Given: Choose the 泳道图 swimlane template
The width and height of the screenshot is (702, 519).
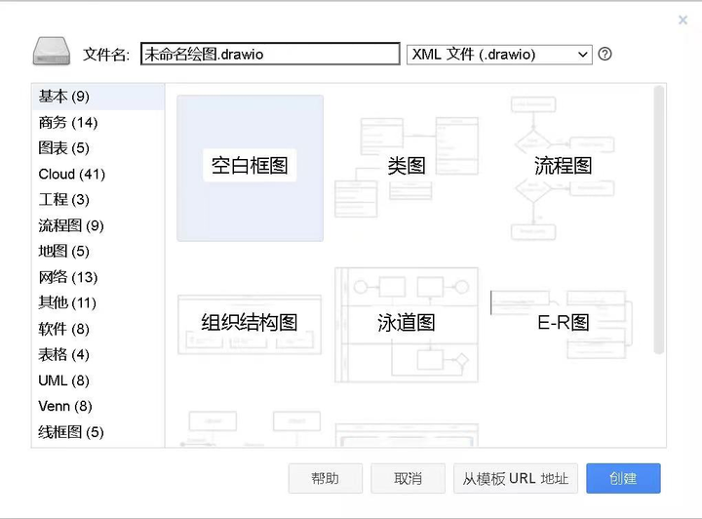Looking at the screenshot, I should tap(407, 324).
